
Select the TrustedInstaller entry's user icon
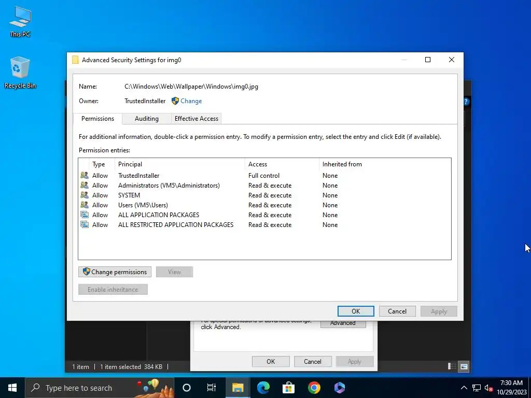pyautogui.click(x=85, y=175)
